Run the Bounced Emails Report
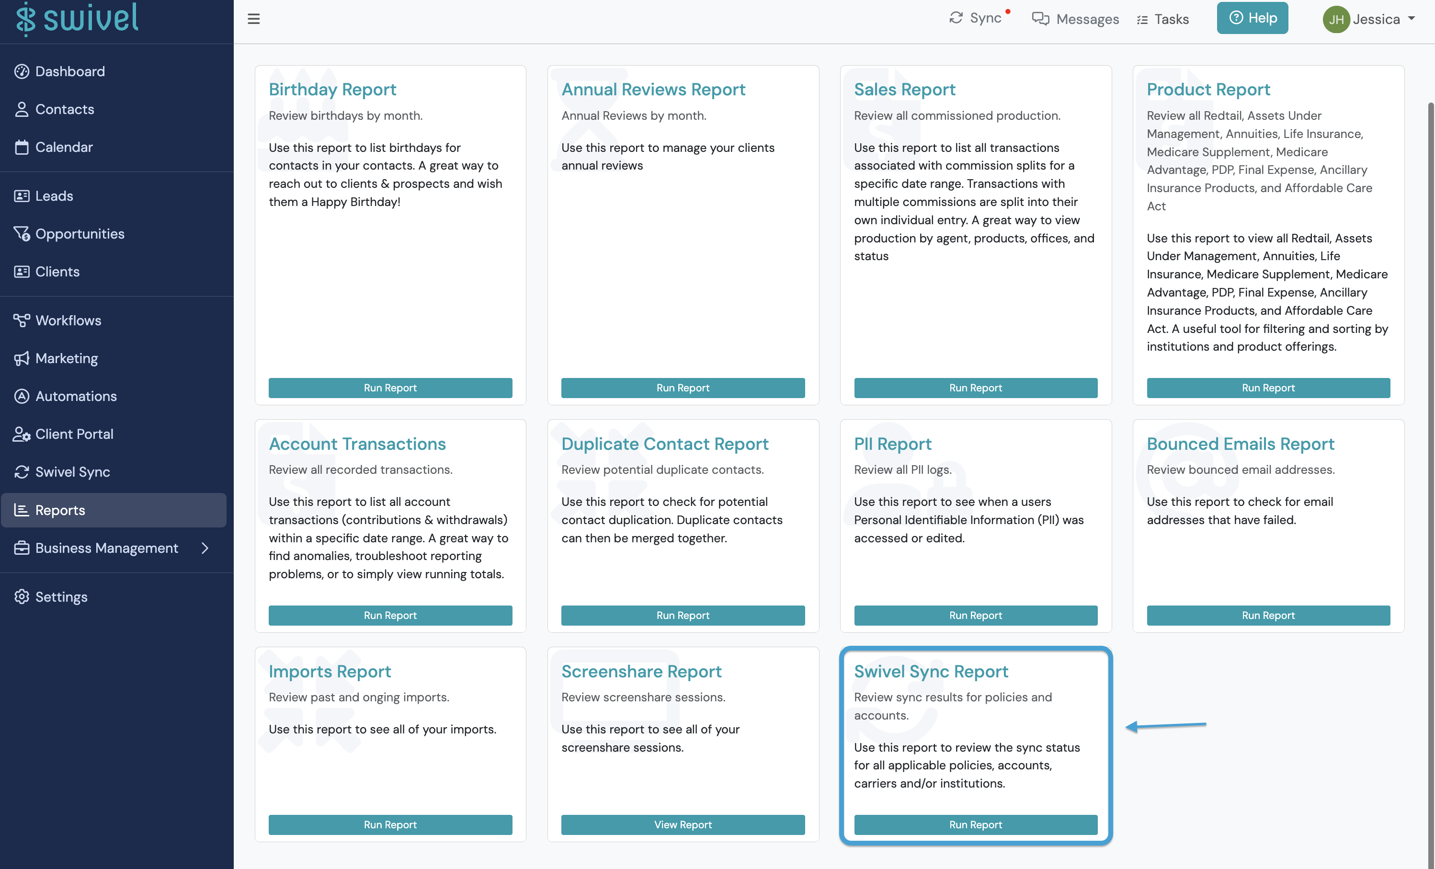Screen dimensions: 1435x869 tap(1268, 616)
